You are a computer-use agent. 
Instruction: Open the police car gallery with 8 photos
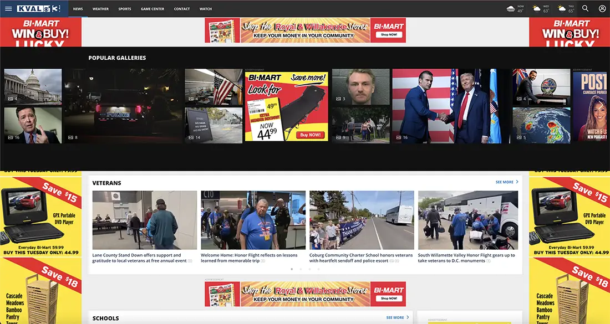[123, 106]
